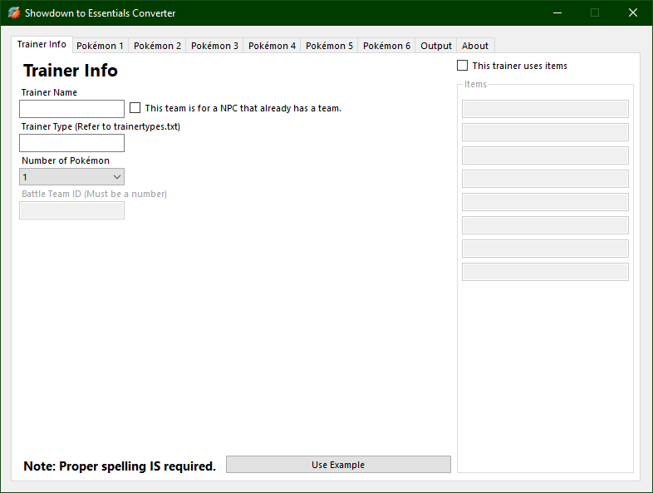The image size is (653, 493).
Task: View the Output tab
Action: 436,46
